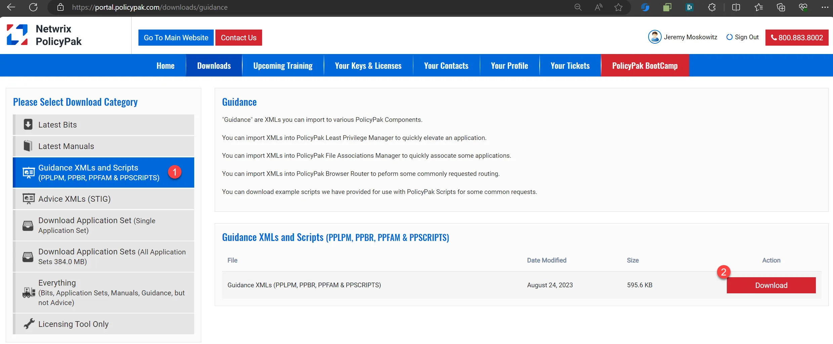Viewport: 833px width, 344px height.
Task: Click the page reload button
Action: (33, 7)
